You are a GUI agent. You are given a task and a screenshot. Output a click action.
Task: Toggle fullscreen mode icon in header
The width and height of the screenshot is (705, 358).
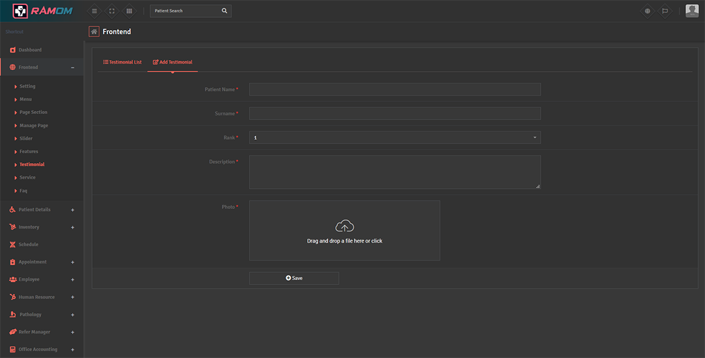112,11
